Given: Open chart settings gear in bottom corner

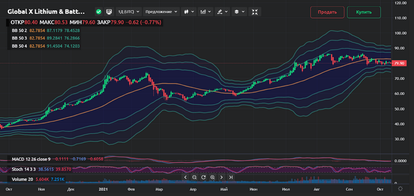Looking at the screenshot, I should pos(400,189).
